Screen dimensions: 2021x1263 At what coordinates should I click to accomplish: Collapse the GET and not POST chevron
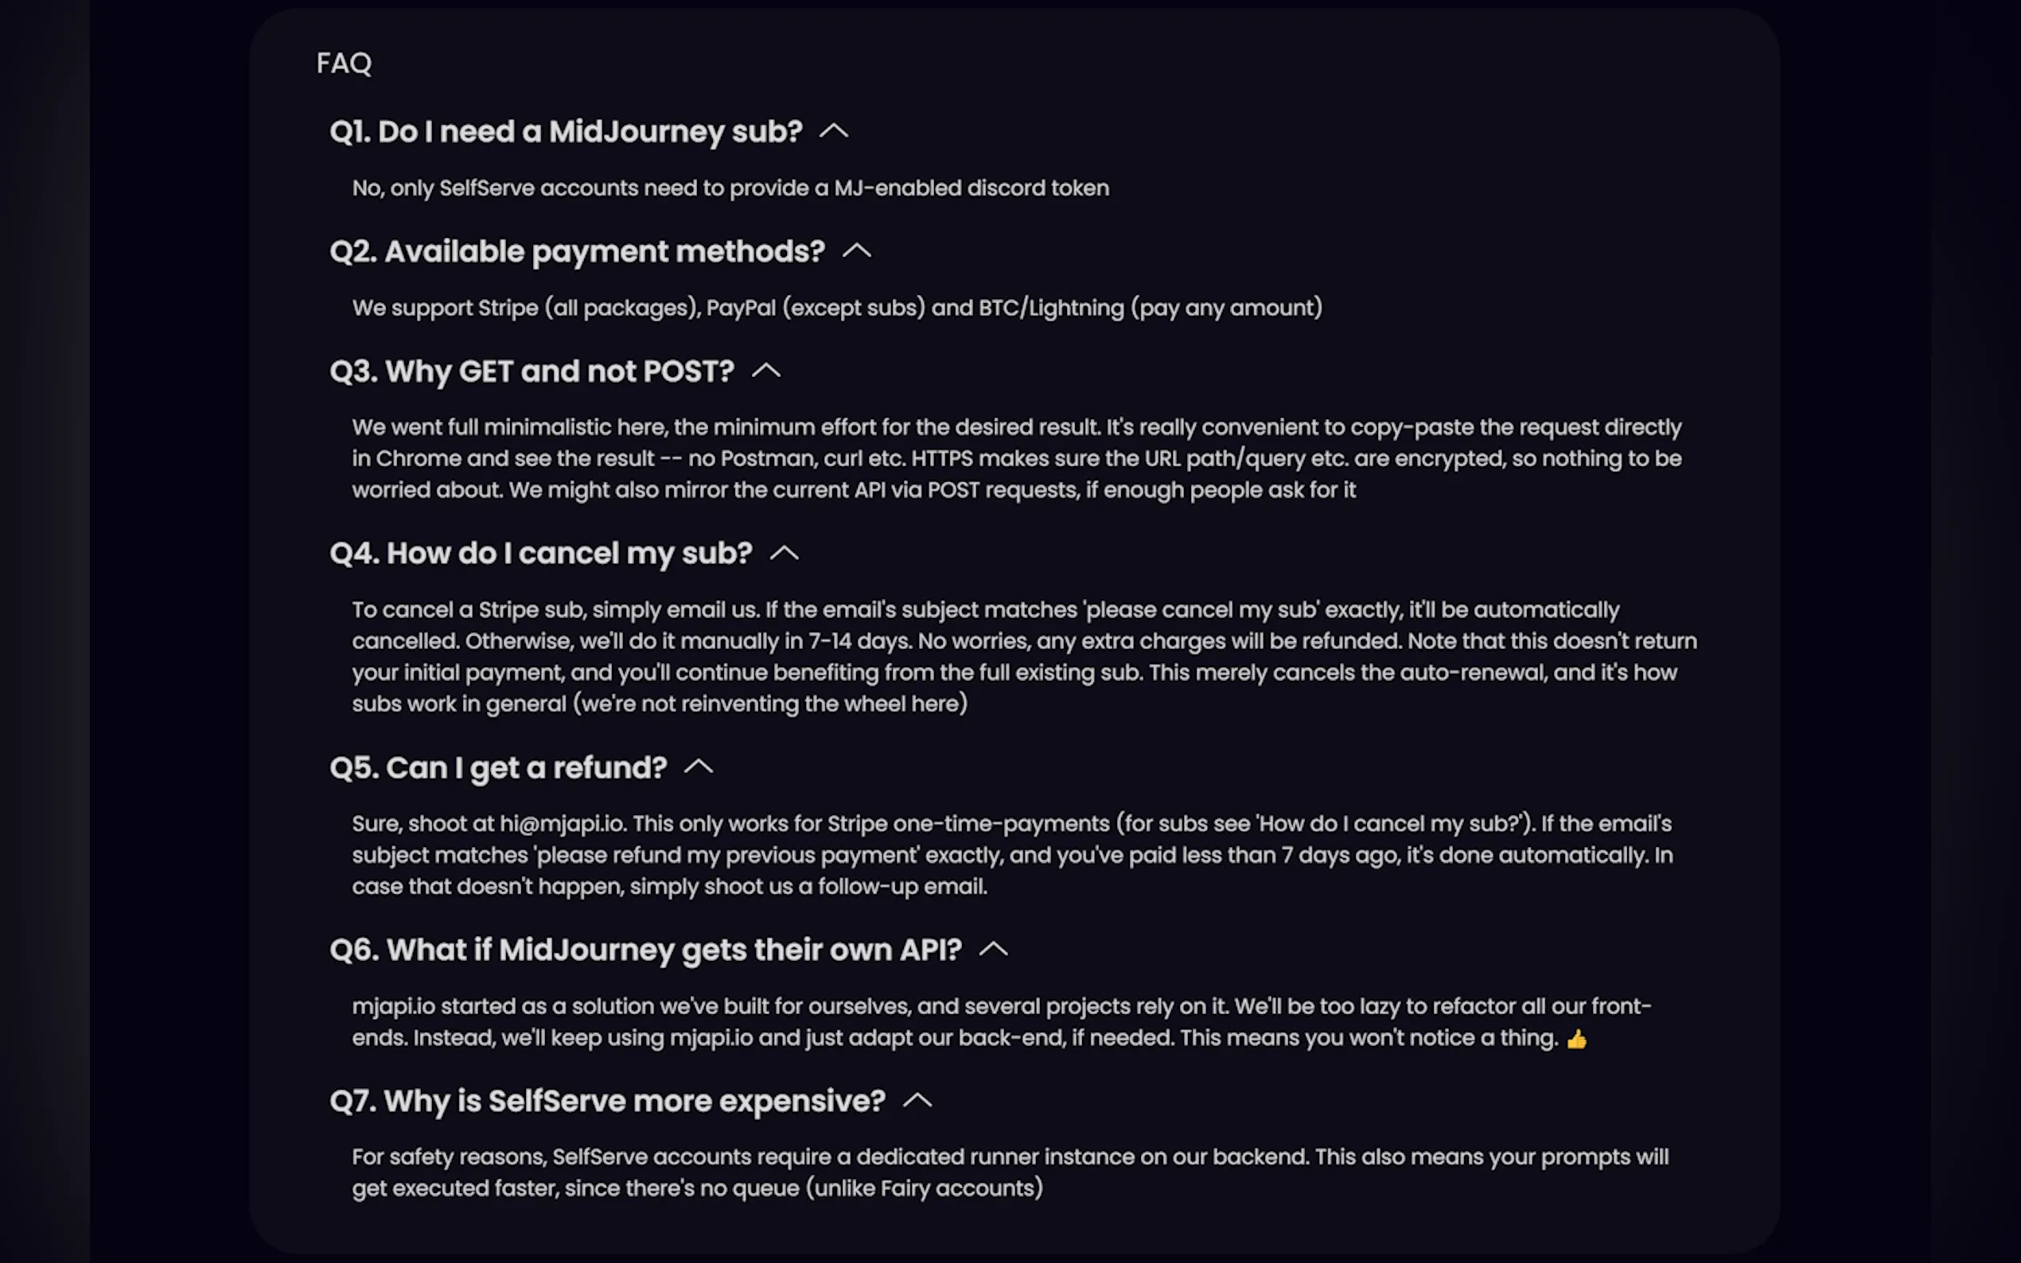(x=766, y=371)
